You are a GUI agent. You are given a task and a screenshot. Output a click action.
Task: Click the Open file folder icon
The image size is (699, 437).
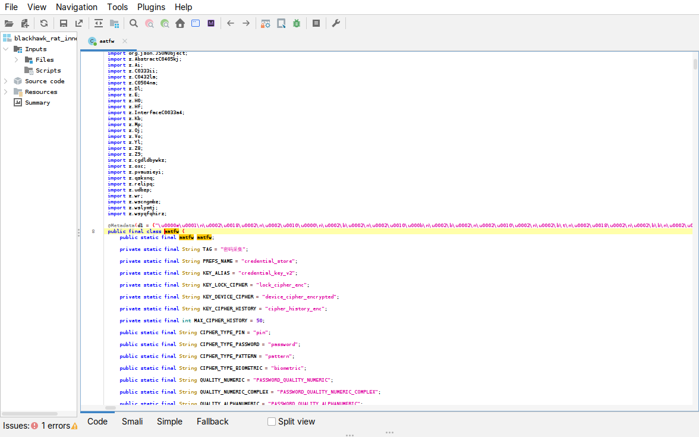coord(9,24)
